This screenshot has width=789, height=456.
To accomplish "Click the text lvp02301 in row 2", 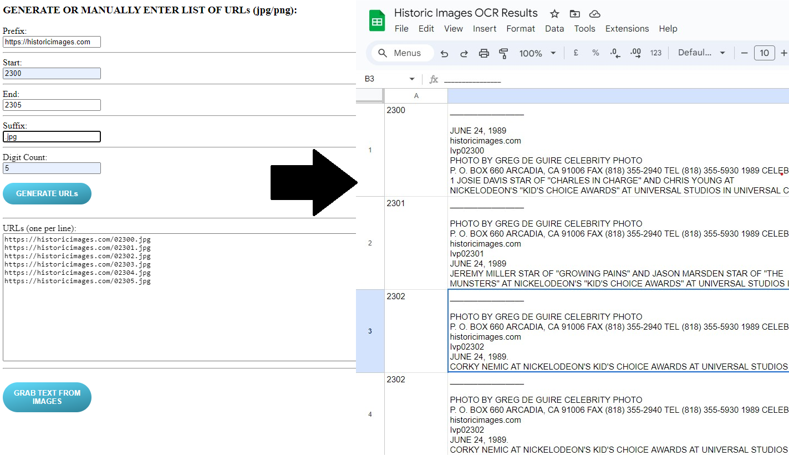I will tap(467, 254).
